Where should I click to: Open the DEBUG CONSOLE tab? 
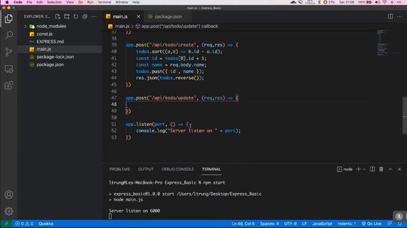(177, 169)
